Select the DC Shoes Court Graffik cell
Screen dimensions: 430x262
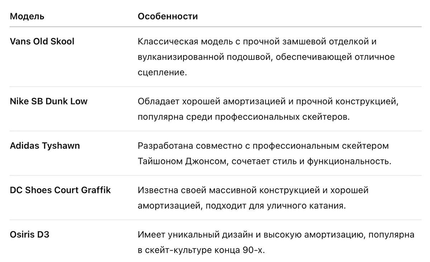[60, 190]
